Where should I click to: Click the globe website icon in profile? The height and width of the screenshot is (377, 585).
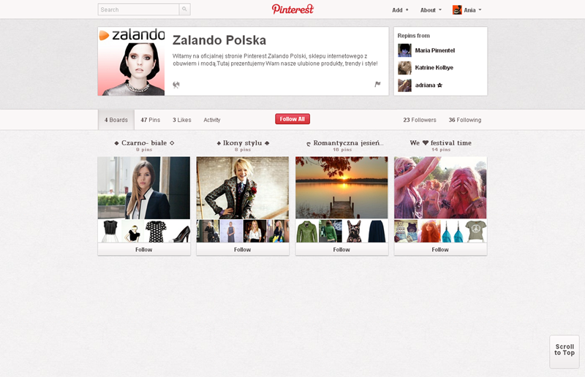pos(176,85)
